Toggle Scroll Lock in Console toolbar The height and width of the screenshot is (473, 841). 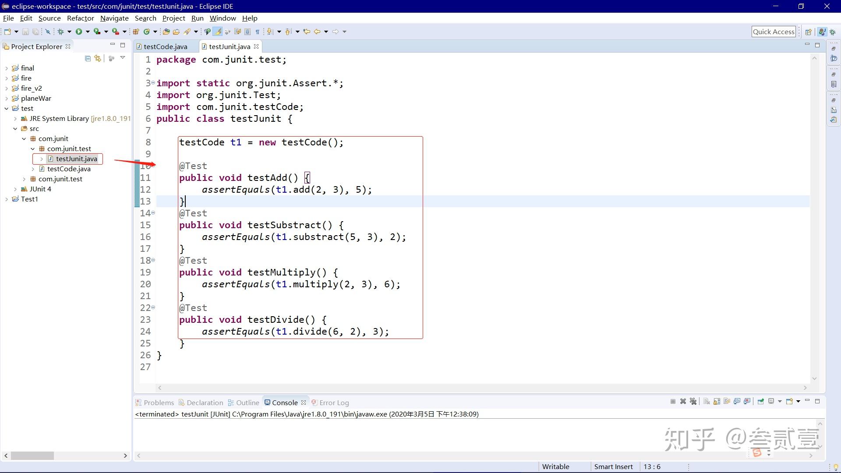point(717,402)
